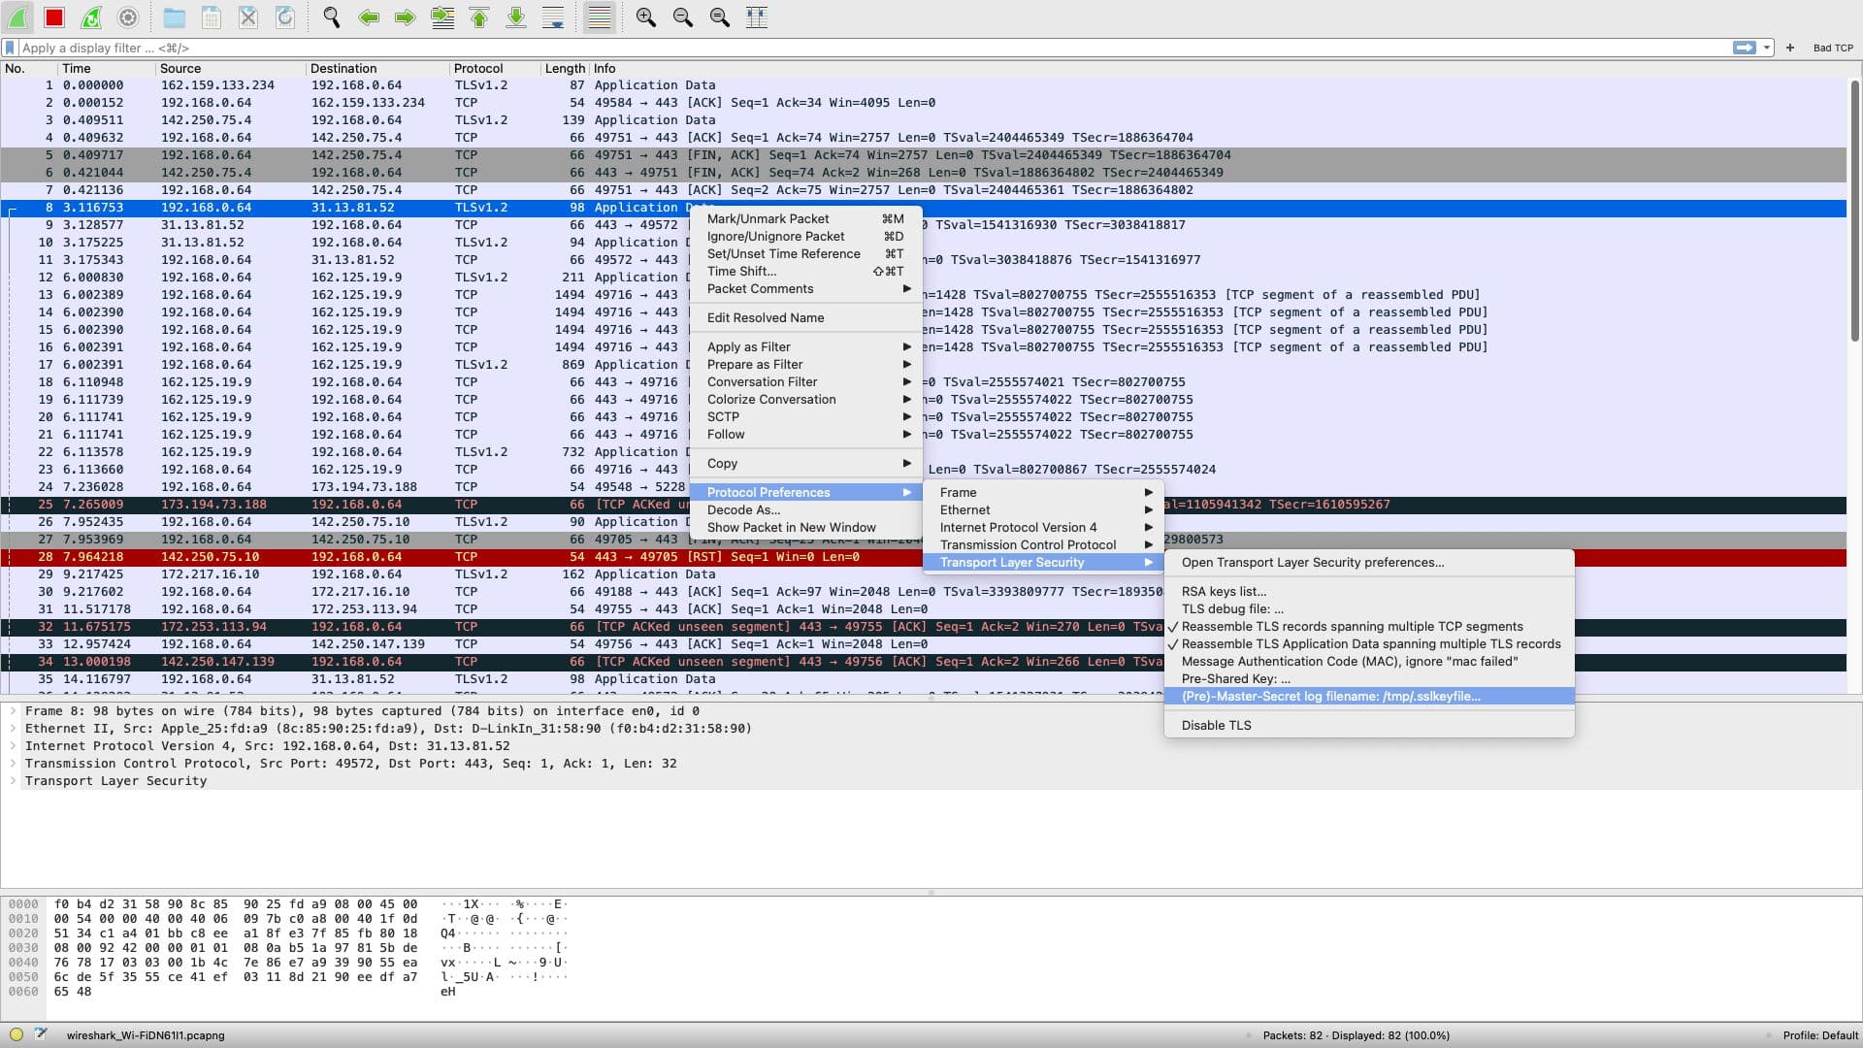1863x1048 pixels.
Task: Toggle Ignore/Unignore Packet in context menu
Action: [805, 237]
